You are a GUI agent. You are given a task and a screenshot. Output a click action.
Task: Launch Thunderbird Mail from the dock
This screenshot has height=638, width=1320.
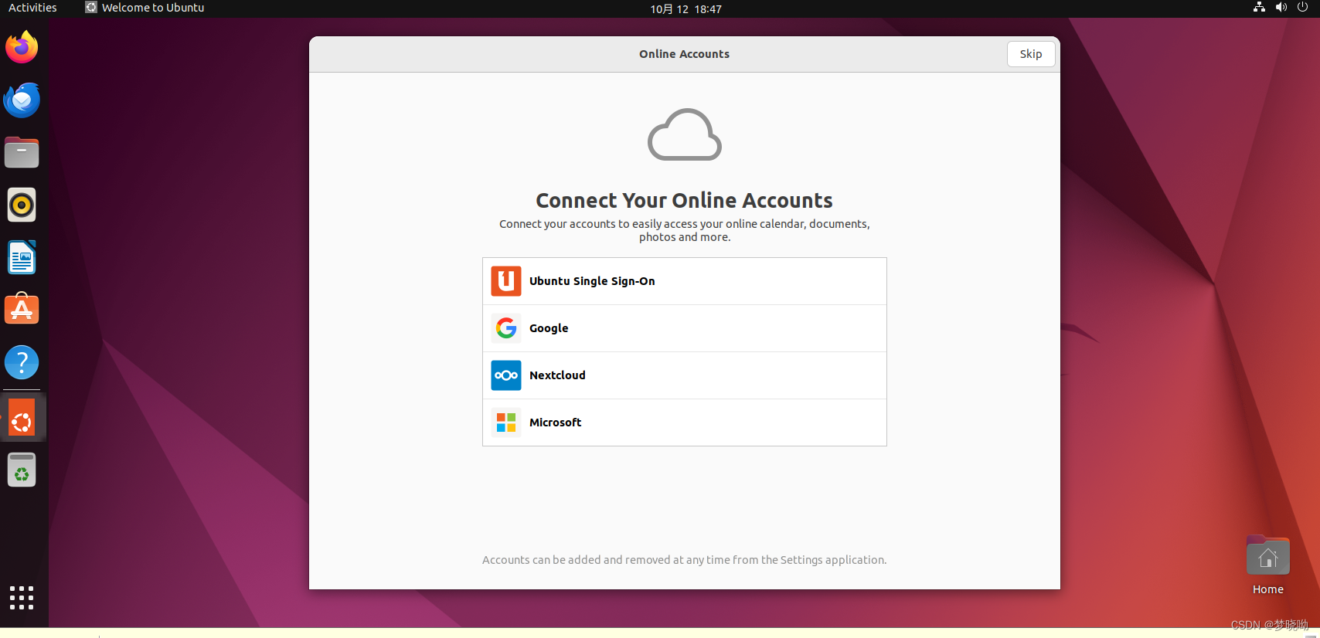click(22, 100)
